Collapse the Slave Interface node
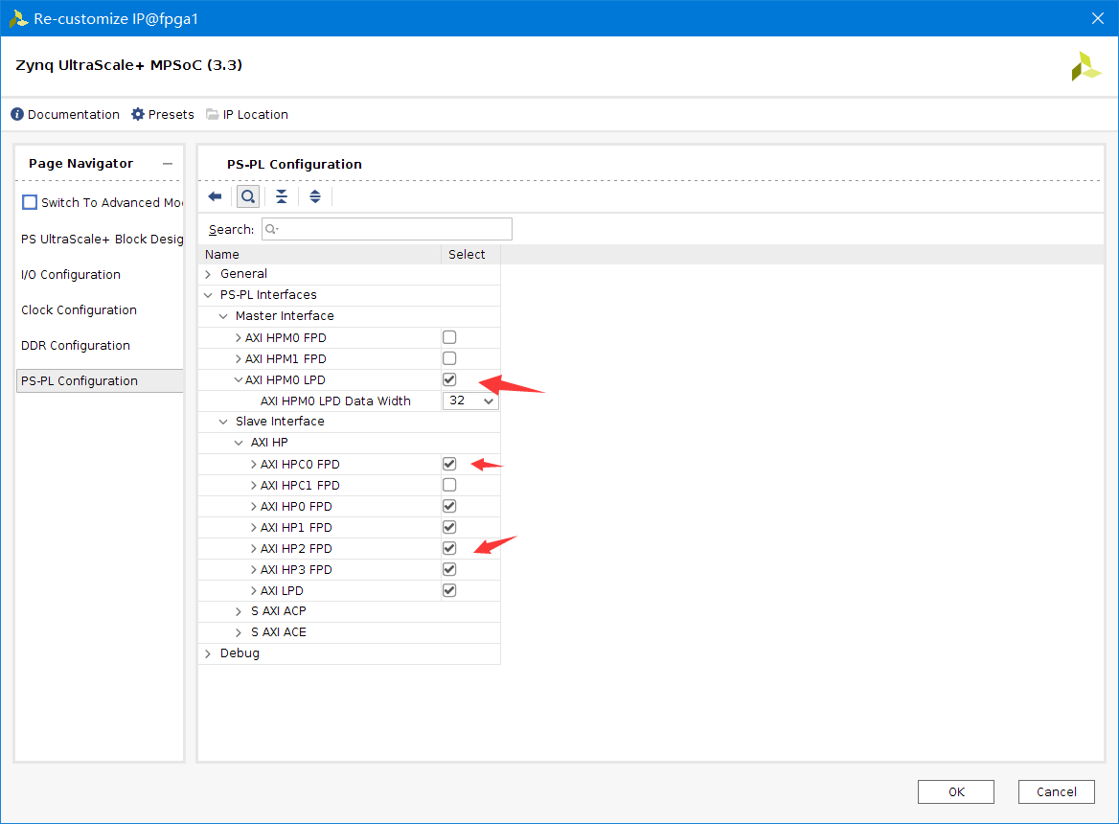This screenshot has height=824, width=1119. [x=223, y=422]
